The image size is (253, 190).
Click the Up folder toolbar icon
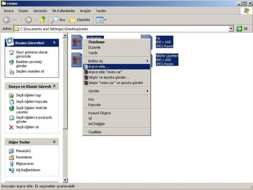coord(43,20)
